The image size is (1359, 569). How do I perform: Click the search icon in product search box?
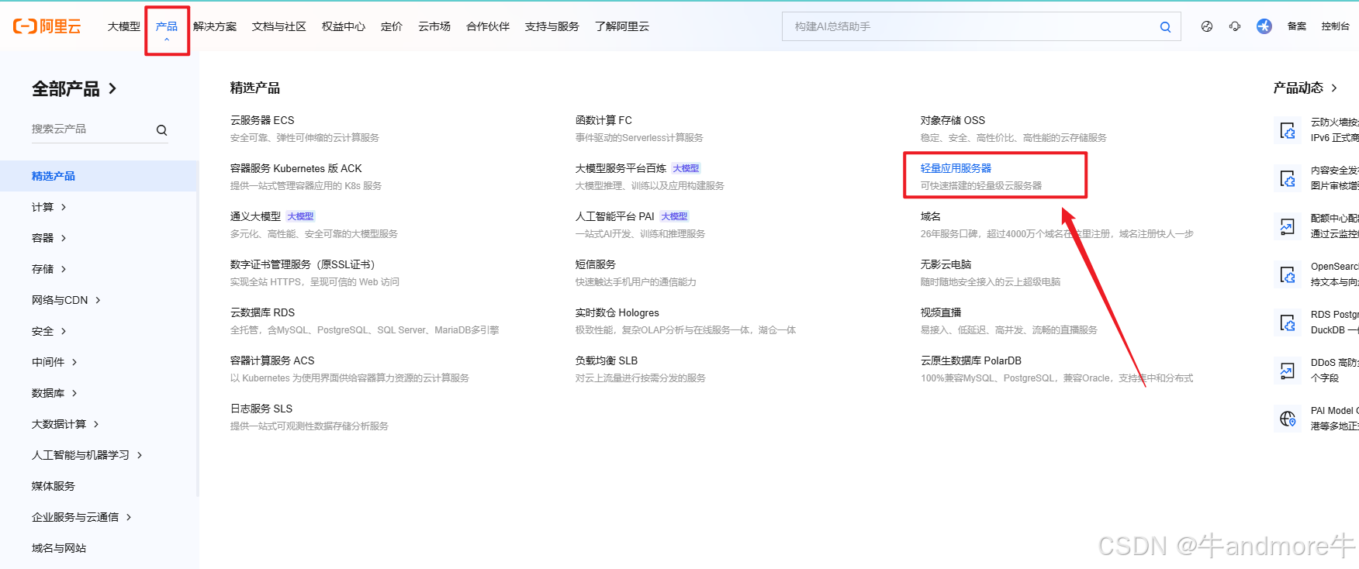(x=161, y=130)
